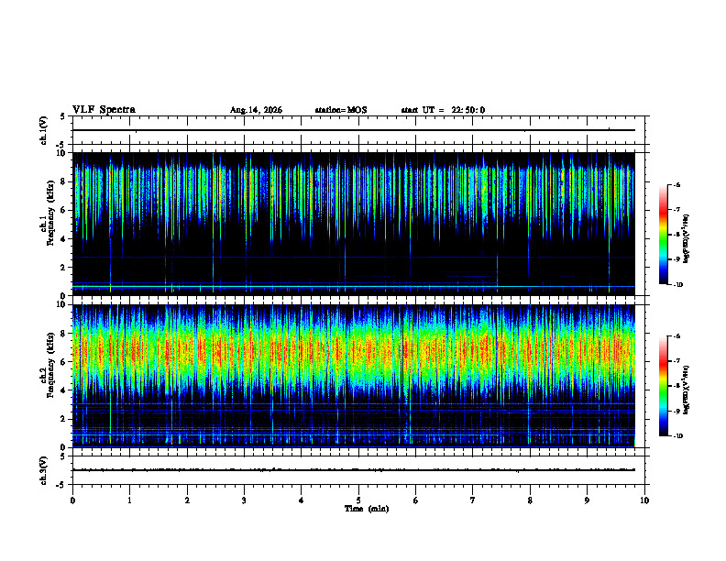Click the "6" frequency tick of ch.2 panel
726x561 pixels.
[x=65, y=362]
